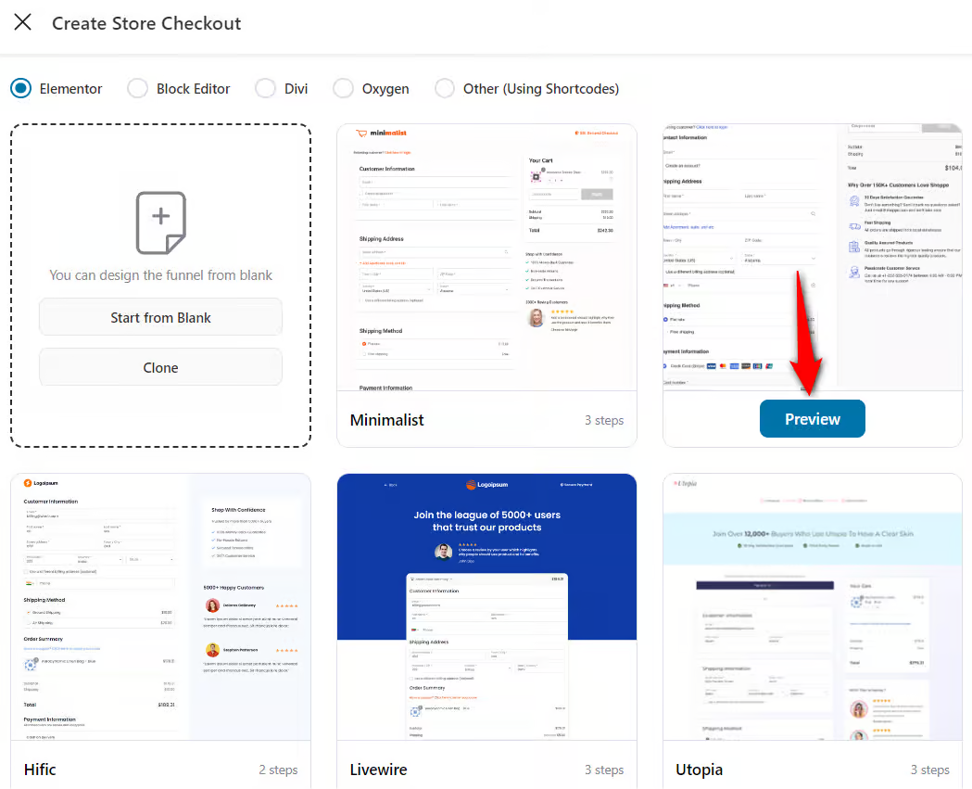Click the 3 steps label under Minimalist
The image size is (972, 789).
[604, 420]
